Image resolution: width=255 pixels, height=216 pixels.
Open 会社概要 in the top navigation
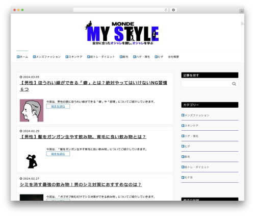(x=173, y=57)
